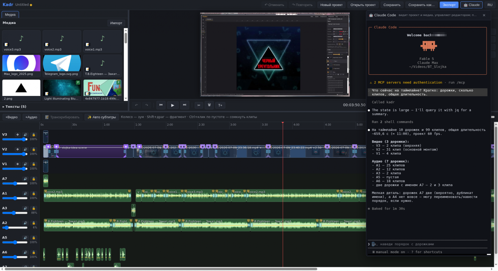Click the T+ add text icon

220,105
